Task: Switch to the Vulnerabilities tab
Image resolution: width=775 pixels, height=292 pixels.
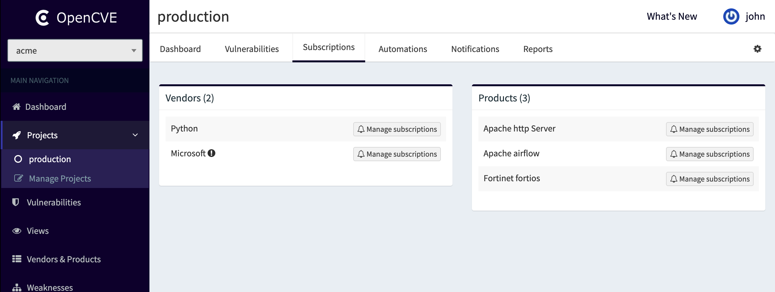Action: (252, 49)
